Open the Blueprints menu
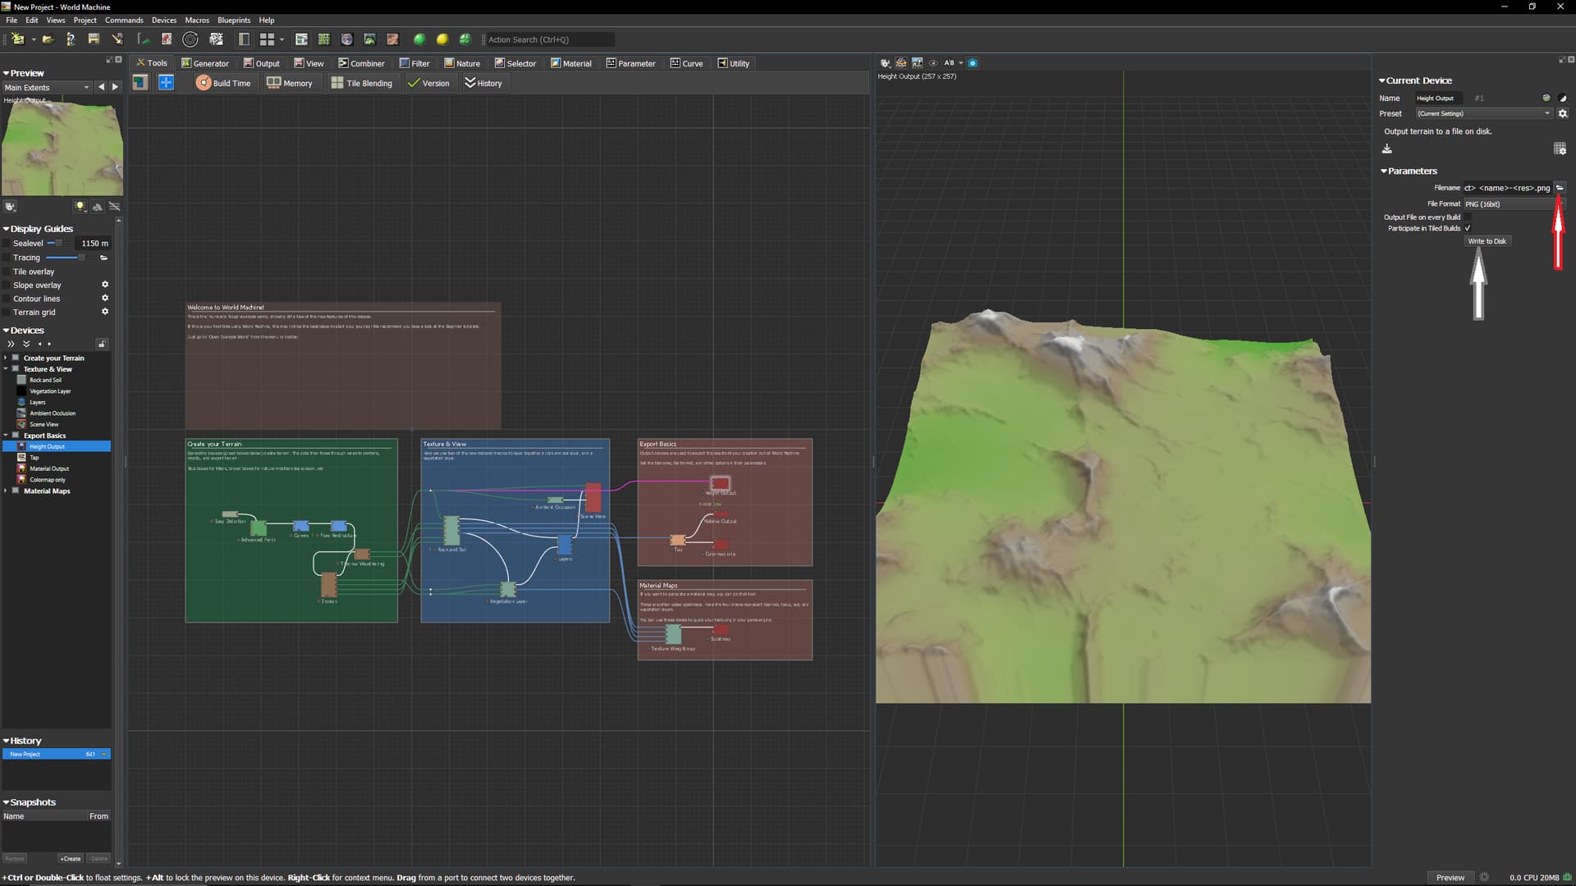 coord(233,20)
